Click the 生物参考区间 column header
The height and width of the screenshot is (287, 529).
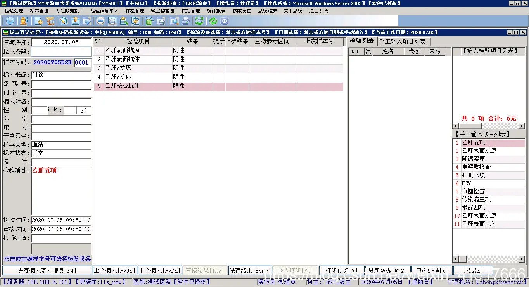(x=272, y=41)
